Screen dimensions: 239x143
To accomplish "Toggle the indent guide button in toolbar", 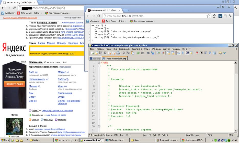I will pyautogui.click(x=187, y=53).
